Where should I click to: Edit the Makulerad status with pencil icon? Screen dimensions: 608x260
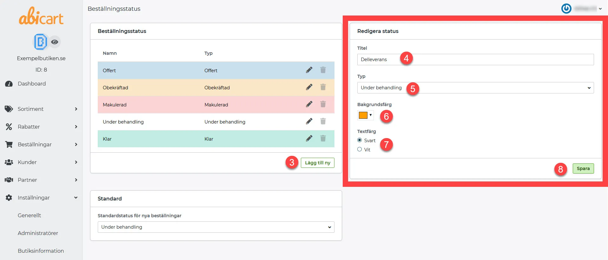pos(309,104)
